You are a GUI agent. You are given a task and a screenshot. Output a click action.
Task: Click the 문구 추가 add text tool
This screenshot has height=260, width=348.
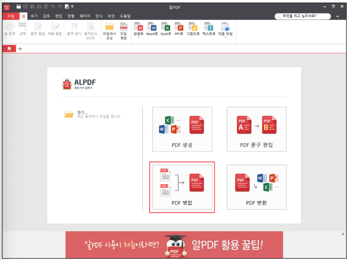tap(74, 29)
